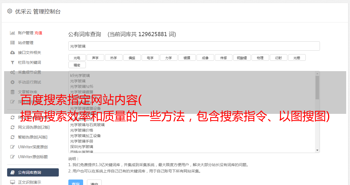The height and width of the screenshot is (185, 350).
Task: Select the 力学 tag button
Action: pos(169,57)
